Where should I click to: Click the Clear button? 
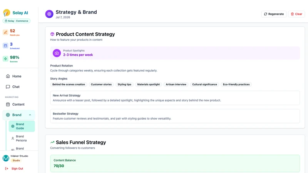pyautogui.click(x=296, y=14)
